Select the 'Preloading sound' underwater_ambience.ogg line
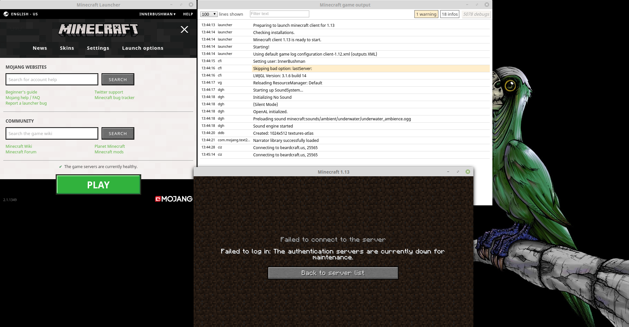Image resolution: width=629 pixels, height=327 pixels. 345,119
